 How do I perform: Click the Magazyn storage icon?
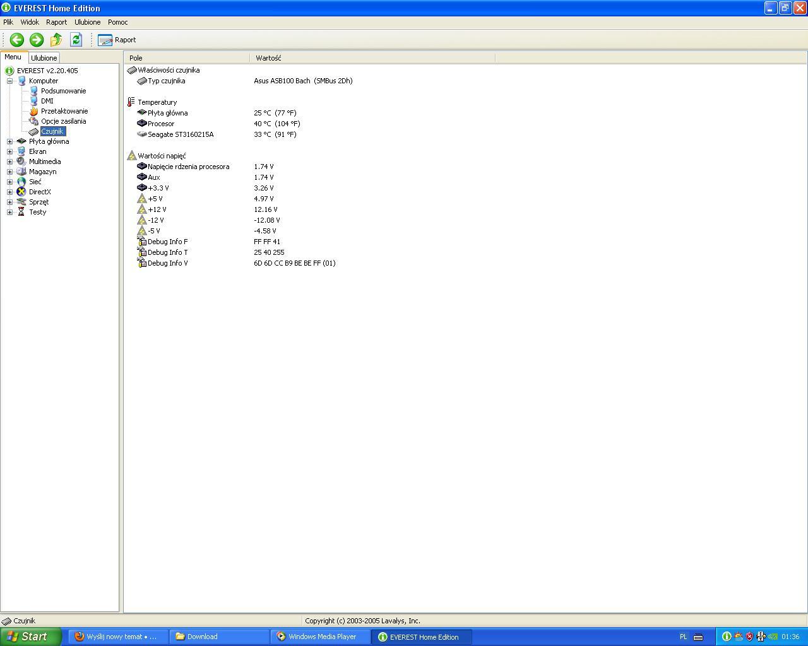(x=21, y=172)
